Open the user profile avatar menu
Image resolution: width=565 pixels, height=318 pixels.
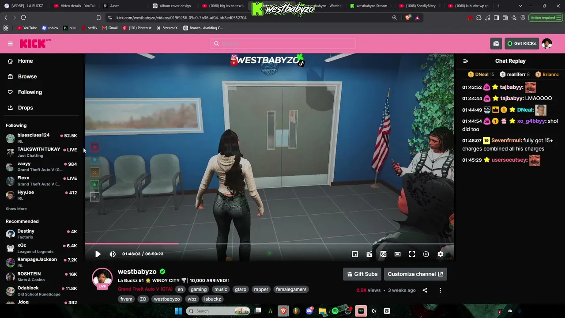tap(547, 43)
